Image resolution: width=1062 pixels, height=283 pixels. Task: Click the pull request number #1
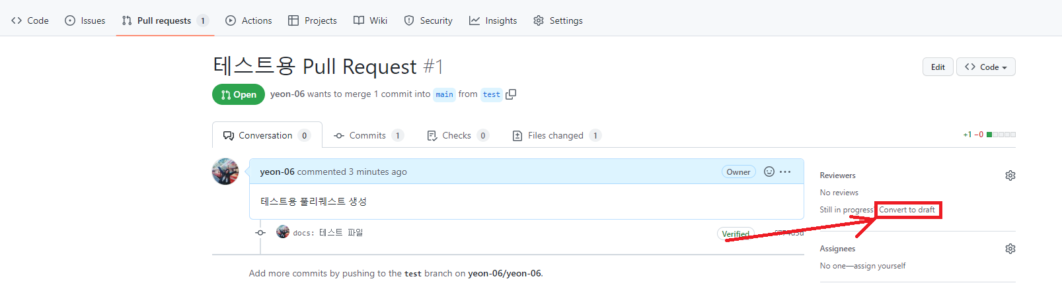(434, 67)
